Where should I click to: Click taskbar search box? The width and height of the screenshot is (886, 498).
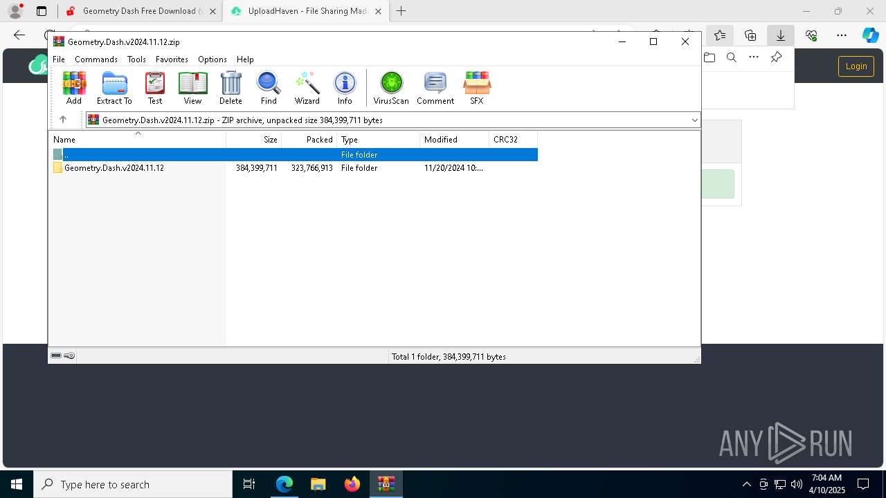tap(133, 484)
